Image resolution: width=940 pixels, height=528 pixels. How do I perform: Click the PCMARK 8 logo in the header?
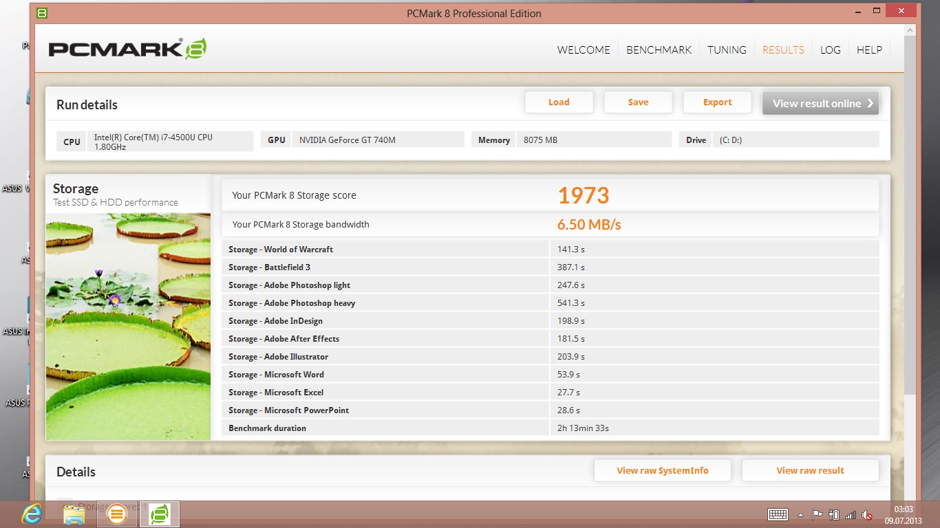(x=127, y=49)
